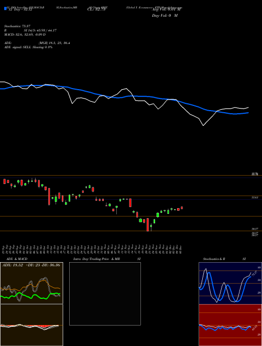Image resolution: width=262 pixels, height=346 pixels.
Task: Click the '(MGR) 18.5, 25, 36.4' ADX values
Action: [54, 43]
